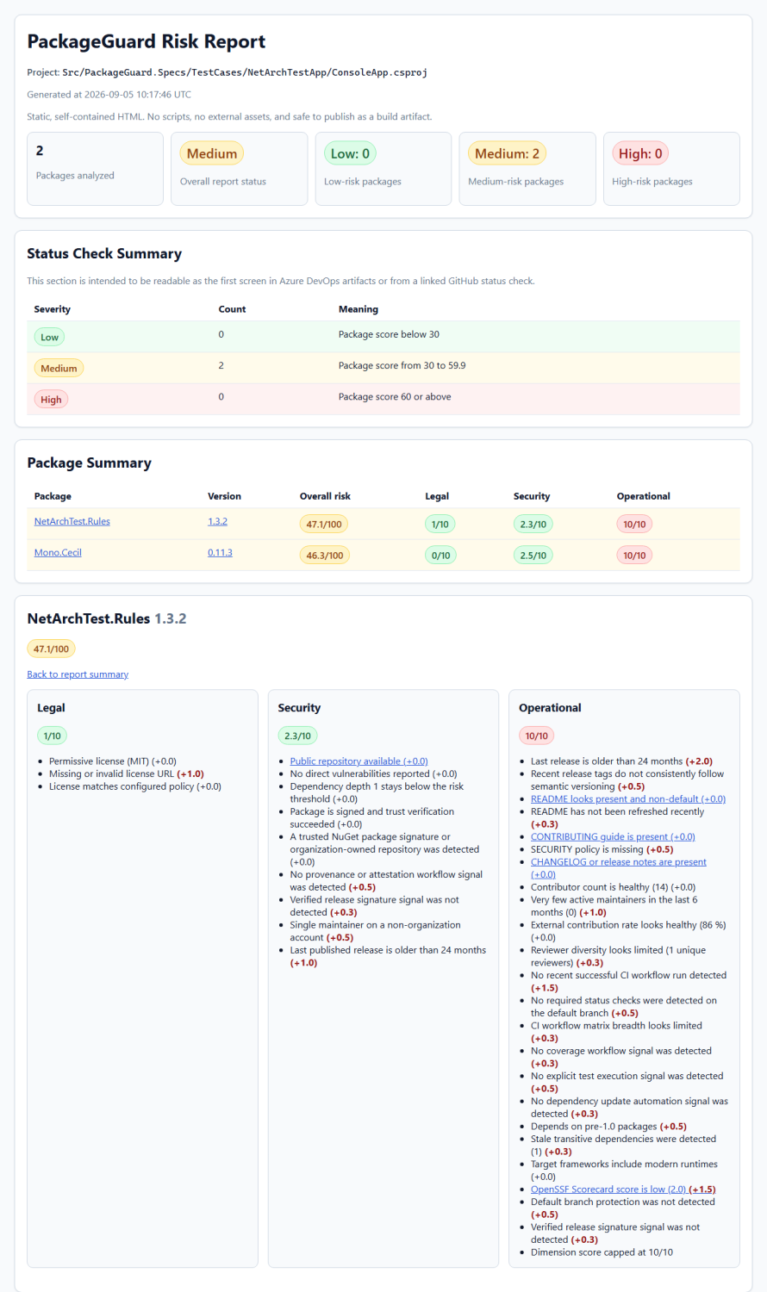Click the Medium overall report status badge
Image resolution: width=767 pixels, height=1292 pixels.
pyautogui.click(x=212, y=153)
